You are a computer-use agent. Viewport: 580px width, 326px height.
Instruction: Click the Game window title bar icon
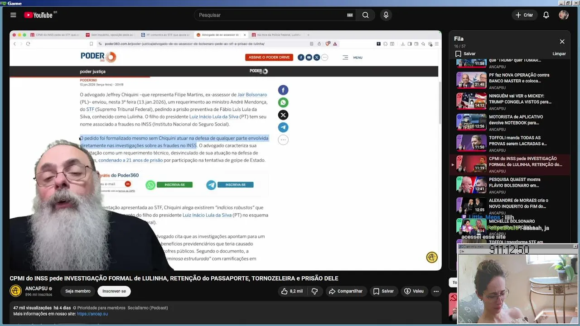coord(3,3)
